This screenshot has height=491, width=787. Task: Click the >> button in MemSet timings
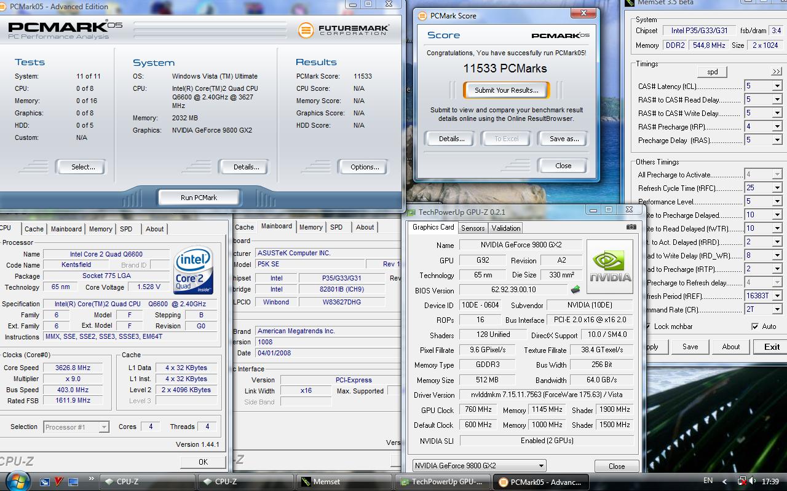(777, 72)
